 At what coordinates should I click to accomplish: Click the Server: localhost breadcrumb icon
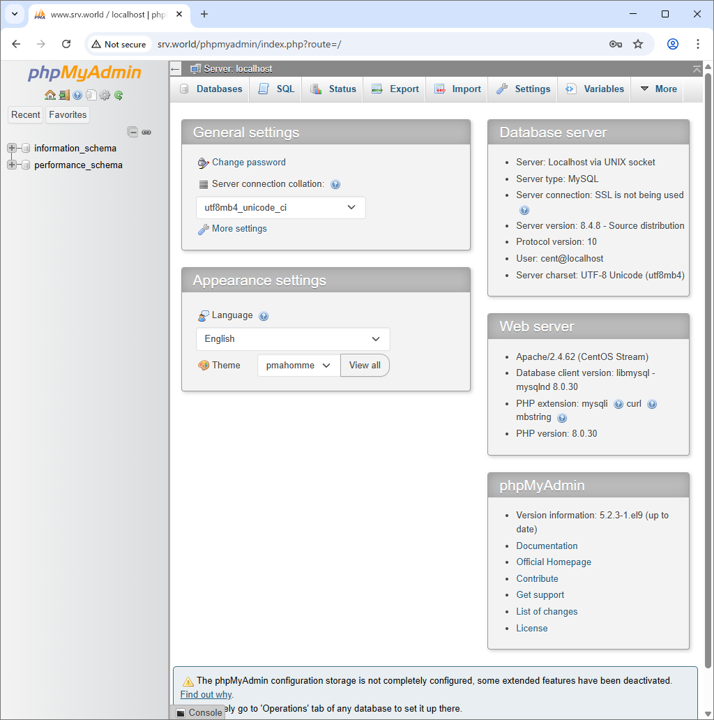pos(195,69)
